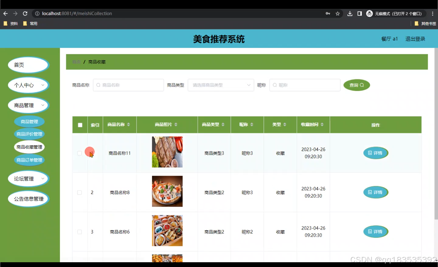Go to 首页 in sidebar
438x267 pixels.
tap(28, 65)
